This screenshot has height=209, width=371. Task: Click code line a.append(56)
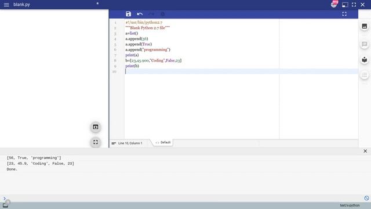(x=137, y=39)
